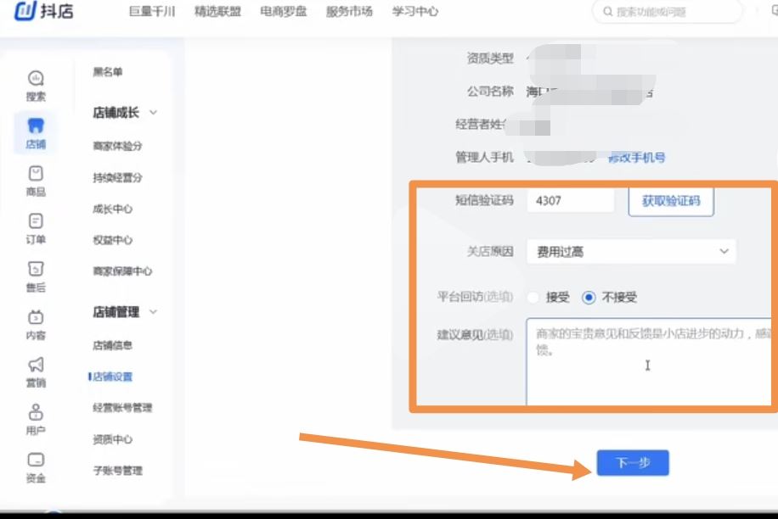Open 子账号管理 in side menu

[x=117, y=471]
